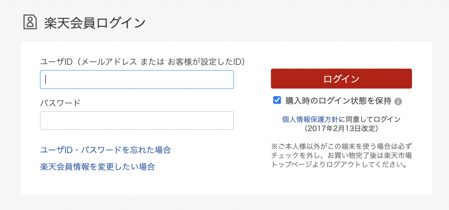Click the ※ご本人様以外がこの端末を使う notice line

(x=342, y=147)
